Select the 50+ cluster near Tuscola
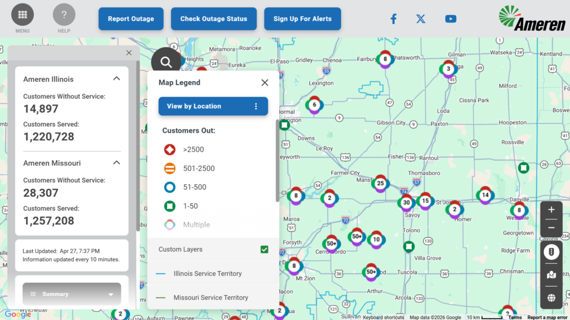This screenshot has width=570, height=320. tap(371, 272)
